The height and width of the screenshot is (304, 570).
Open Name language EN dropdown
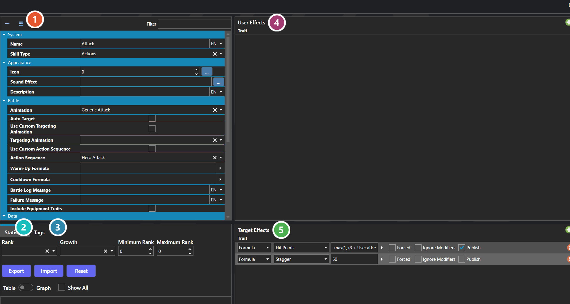pos(217,44)
